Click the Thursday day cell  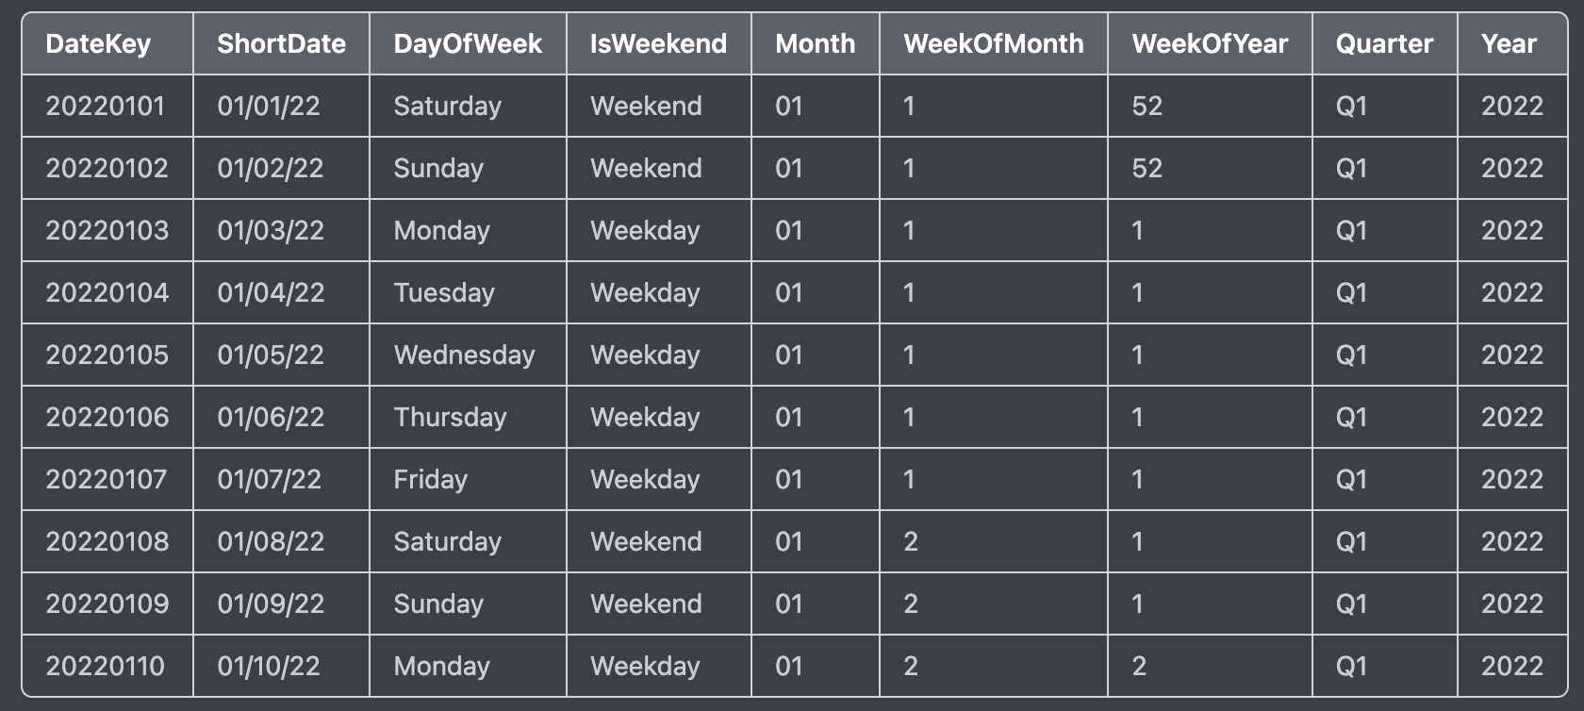[450, 417]
